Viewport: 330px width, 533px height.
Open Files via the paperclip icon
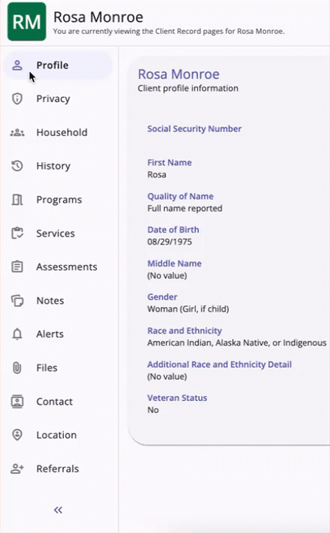pyautogui.click(x=17, y=368)
